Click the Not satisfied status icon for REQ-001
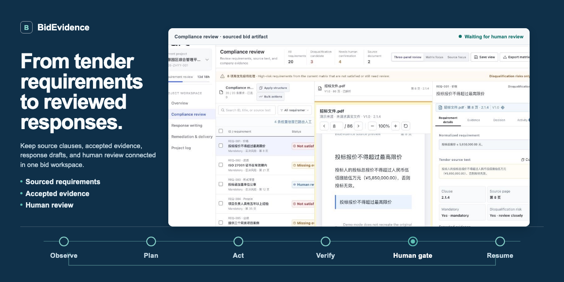 click(295, 146)
